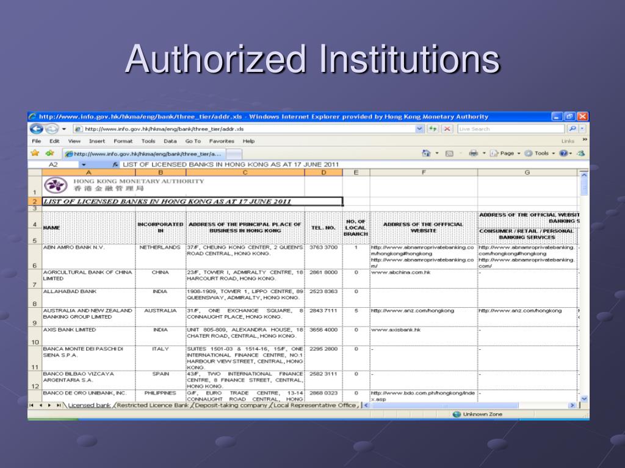The height and width of the screenshot is (468, 625).
Task: Click the Print icon
Action: pyautogui.click(x=473, y=153)
